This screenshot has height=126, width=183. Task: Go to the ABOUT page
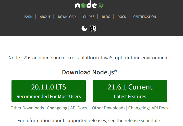(45, 17)
